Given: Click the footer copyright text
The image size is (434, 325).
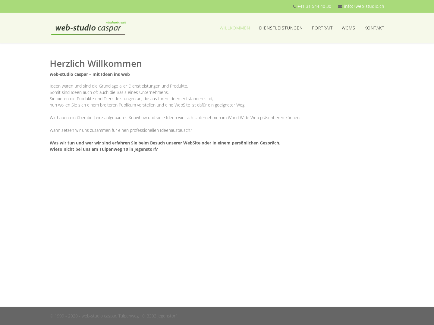Looking at the screenshot, I should (113, 316).
